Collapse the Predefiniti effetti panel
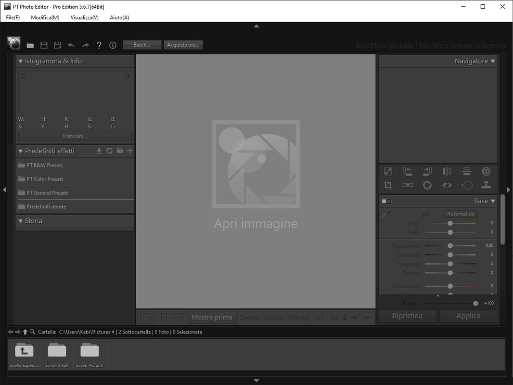 [x=20, y=151]
